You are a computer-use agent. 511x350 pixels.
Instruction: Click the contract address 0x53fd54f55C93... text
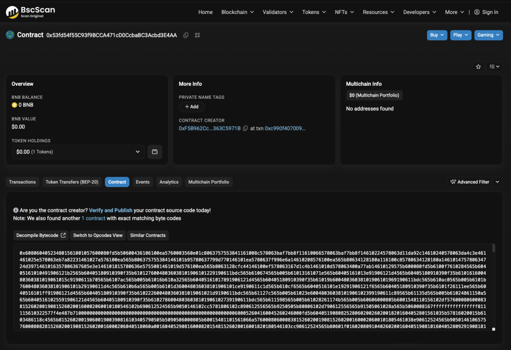point(111,35)
